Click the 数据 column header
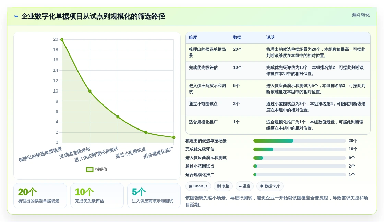Viewport: 384px width, 222px height. pos(237,37)
